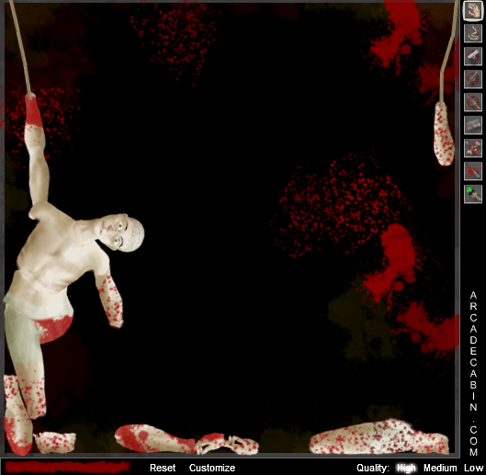486x475 pixels.
Task: Pick the shotgun tool icon
Action: point(472,79)
